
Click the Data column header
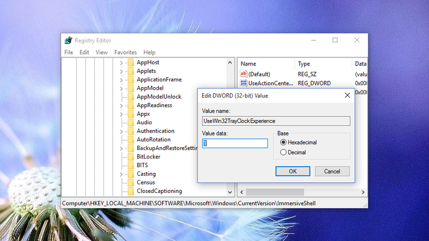pos(360,64)
